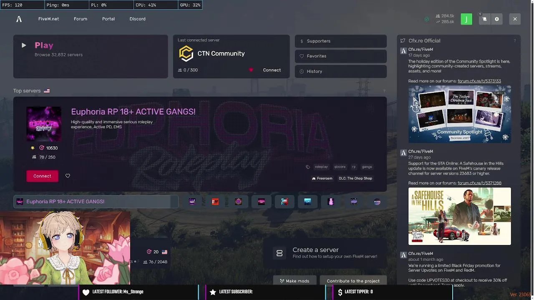This screenshot has height=300, width=534.
Task: Click the Make mods button
Action: pos(295,281)
